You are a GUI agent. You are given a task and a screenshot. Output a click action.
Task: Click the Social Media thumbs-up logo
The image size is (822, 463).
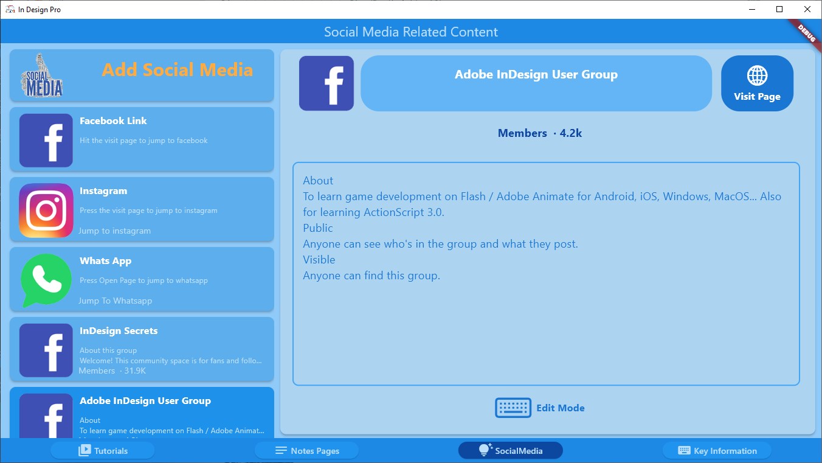[41, 74]
